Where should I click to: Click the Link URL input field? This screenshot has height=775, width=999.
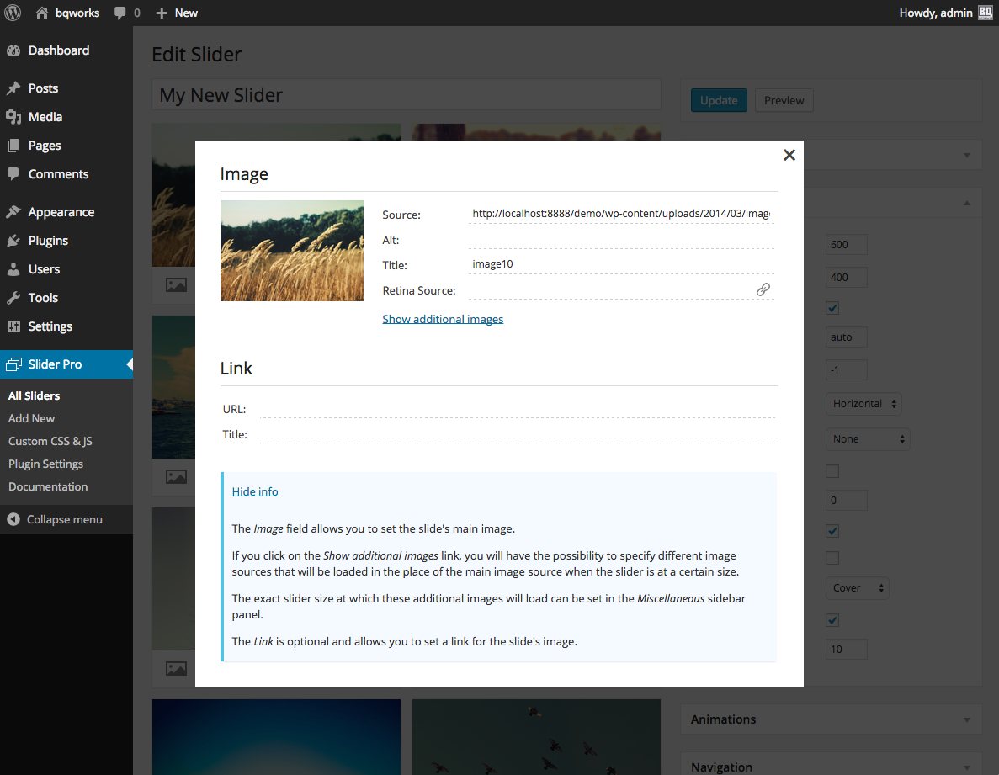(x=518, y=408)
